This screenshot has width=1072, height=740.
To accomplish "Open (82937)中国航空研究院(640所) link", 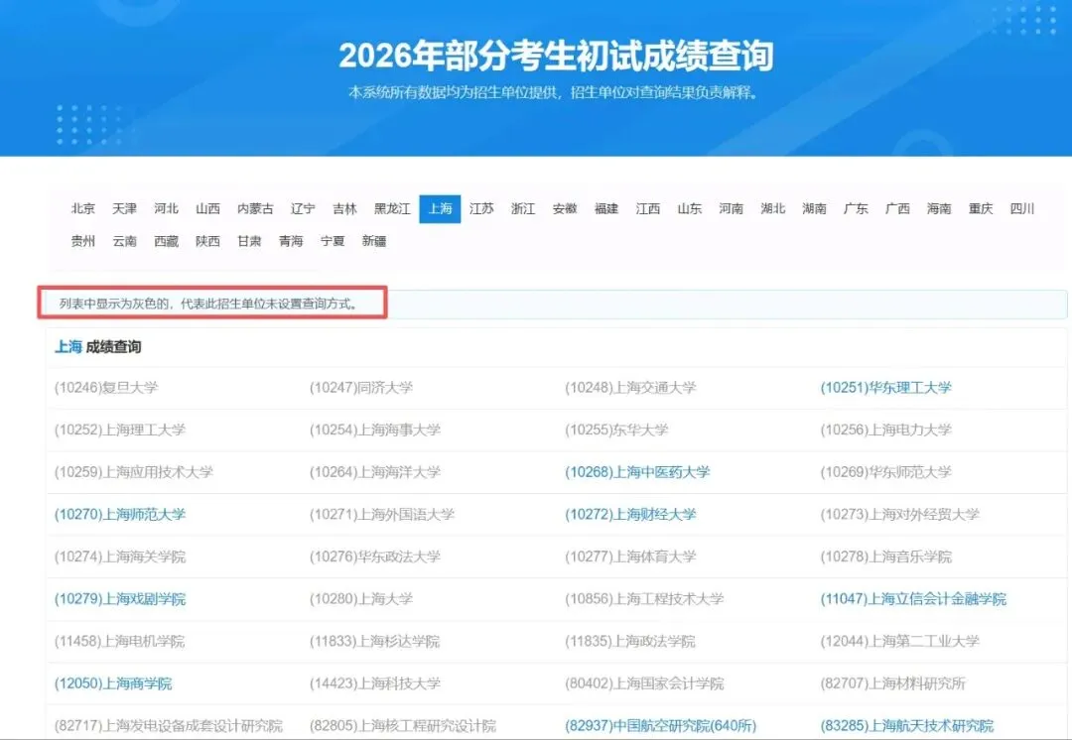I will [661, 726].
